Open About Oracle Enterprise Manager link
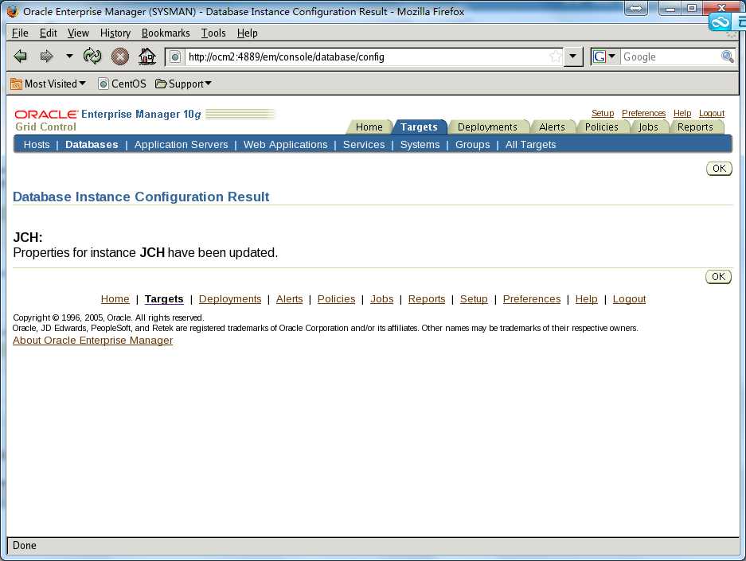 pyautogui.click(x=93, y=341)
